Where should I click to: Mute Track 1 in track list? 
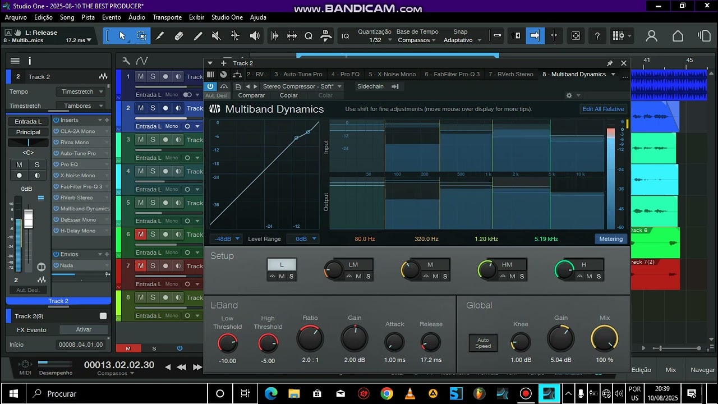(141, 76)
